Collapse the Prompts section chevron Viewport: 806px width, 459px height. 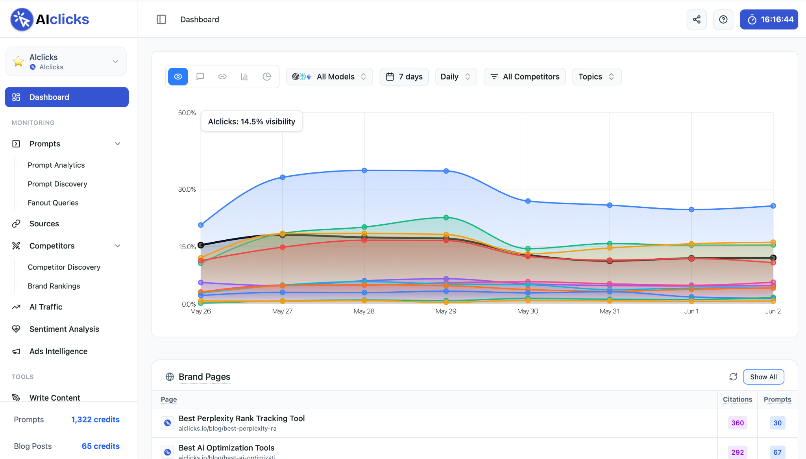(117, 144)
